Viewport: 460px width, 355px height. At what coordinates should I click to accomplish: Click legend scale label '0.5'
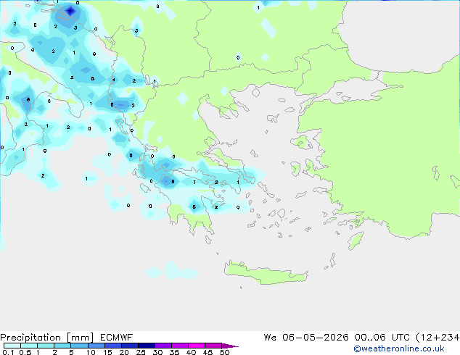coord(25,352)
